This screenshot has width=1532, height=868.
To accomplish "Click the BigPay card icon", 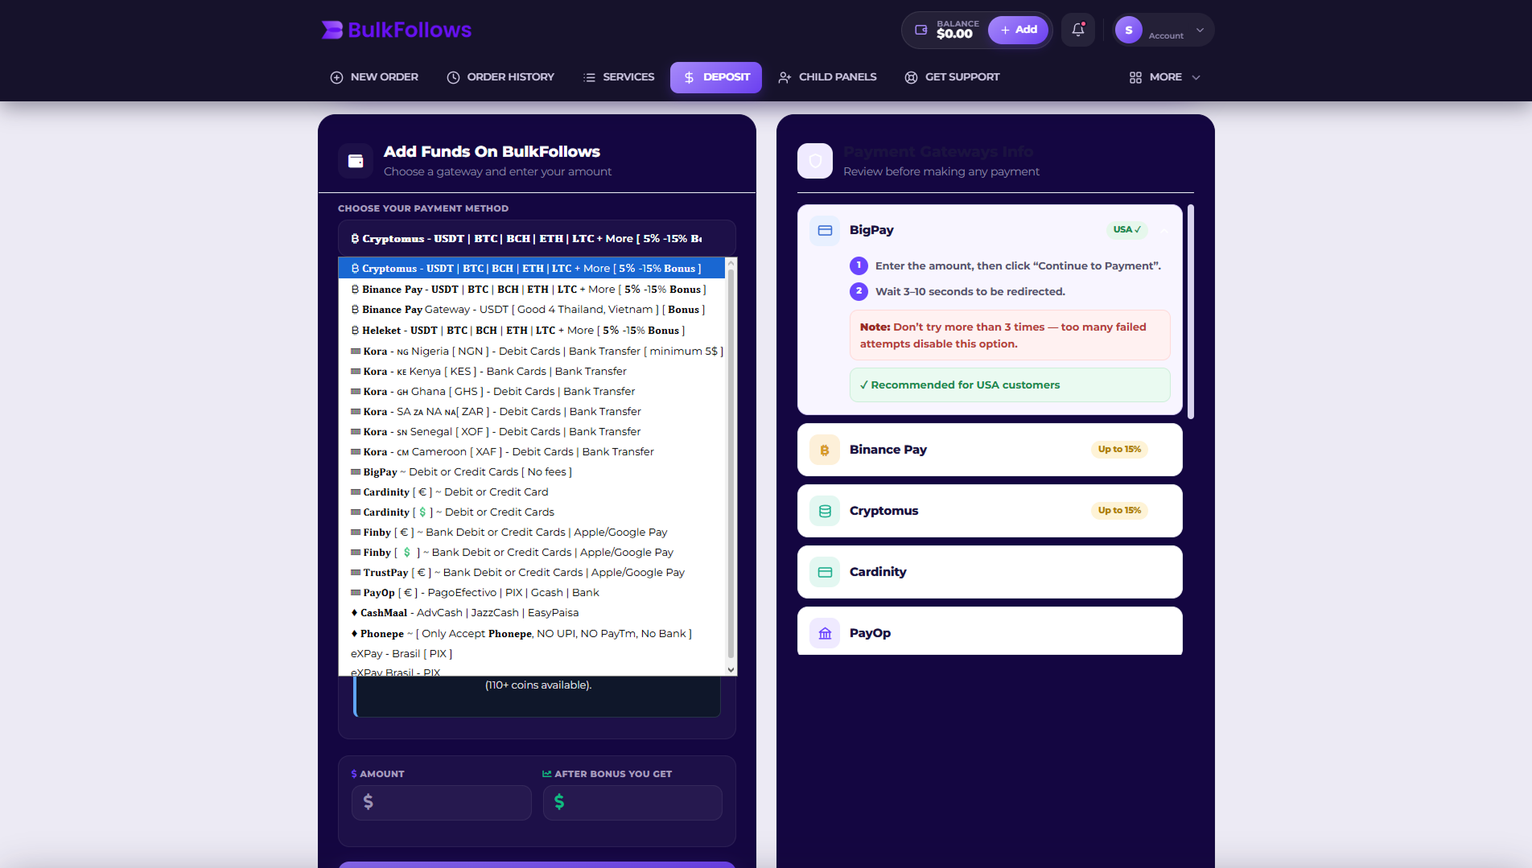I will [825, 230].
